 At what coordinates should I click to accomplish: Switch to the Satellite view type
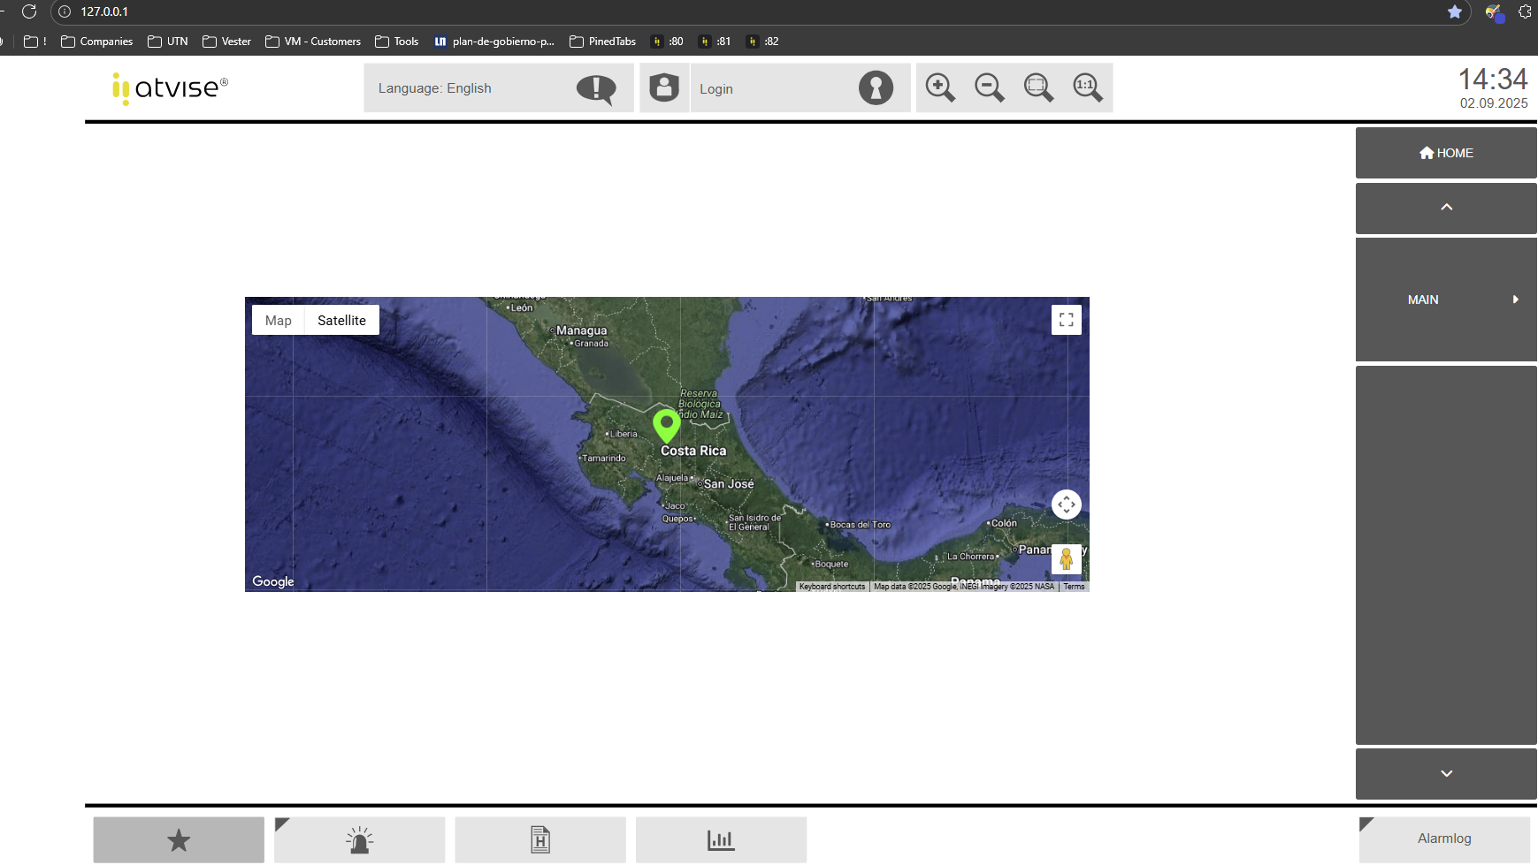click(341, 321)
